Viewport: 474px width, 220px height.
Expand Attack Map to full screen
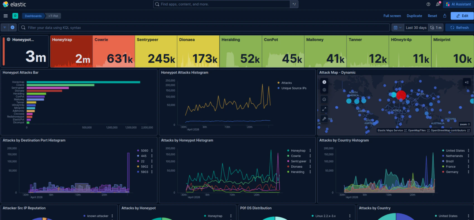pyautogui.click(x=324, y=109)
